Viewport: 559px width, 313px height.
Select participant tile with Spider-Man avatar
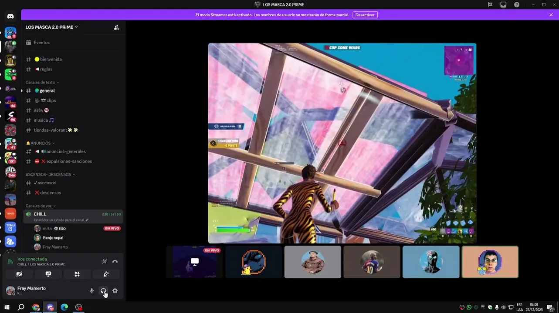[x=431, y=262]
